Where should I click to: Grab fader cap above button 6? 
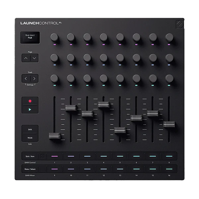coord(136,118)
